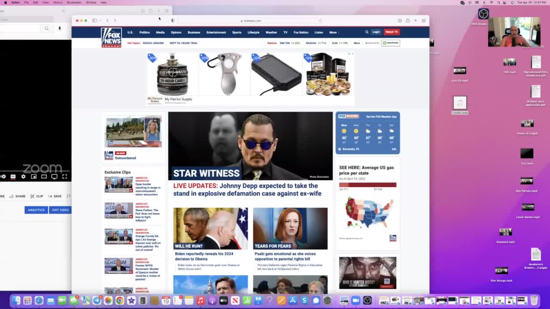Open the Lifestyle section
Screen dimensions: 550x309
tap(254, 32)
